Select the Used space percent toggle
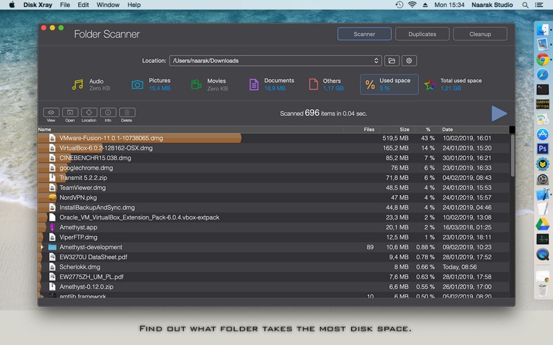The width and height of the screenshot is (553, 345). (389, 84)
